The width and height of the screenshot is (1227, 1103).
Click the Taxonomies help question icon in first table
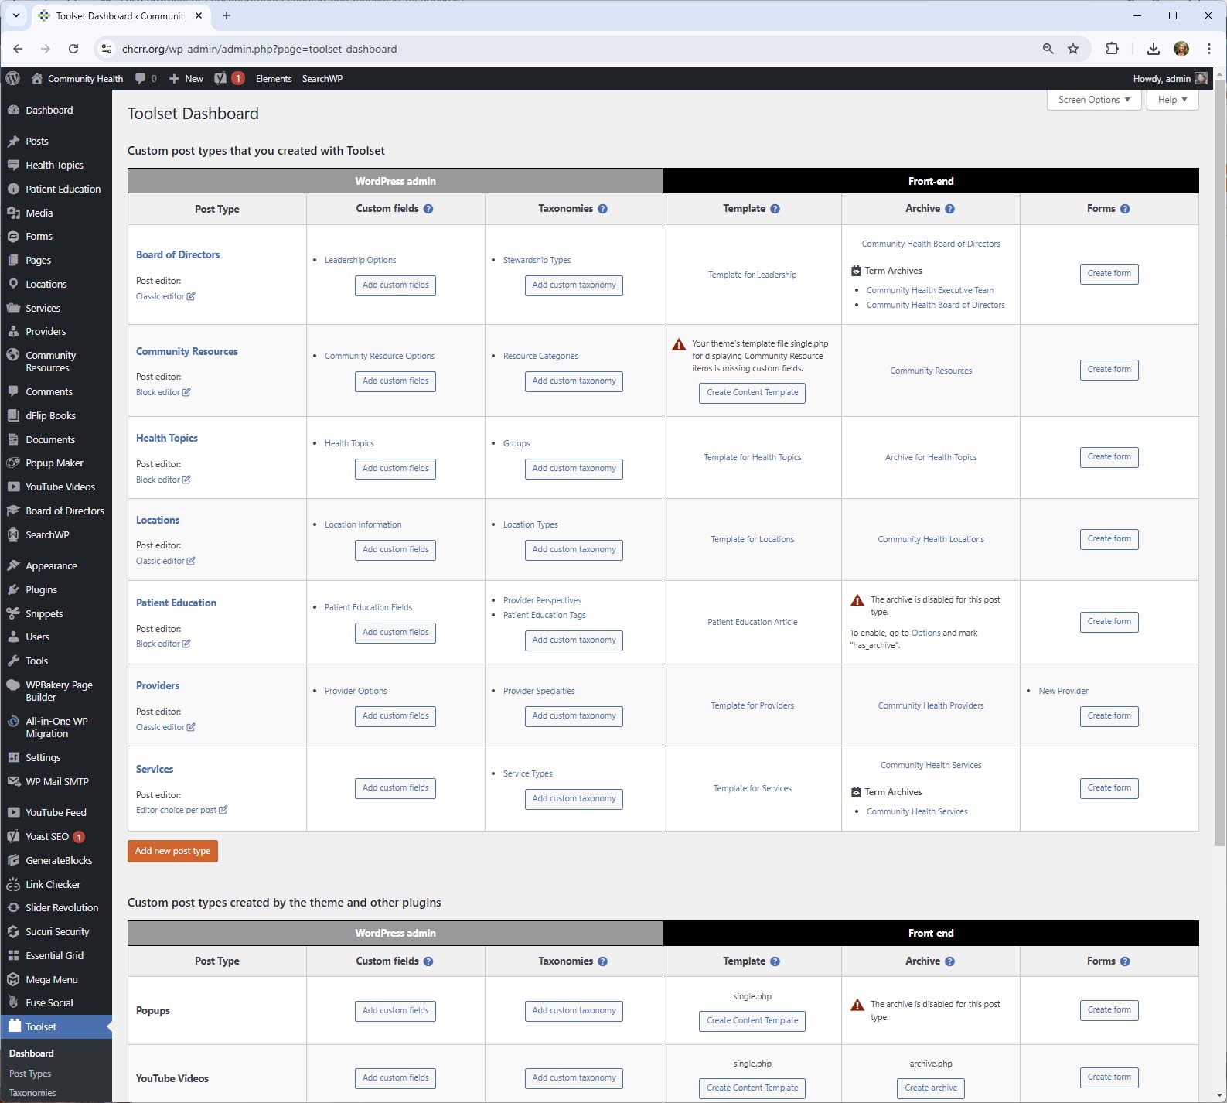(x=602, y=209)
